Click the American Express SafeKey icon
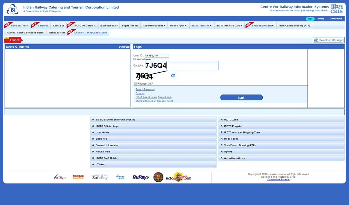This screenshot has height=205, width=349. pos(100,177)
